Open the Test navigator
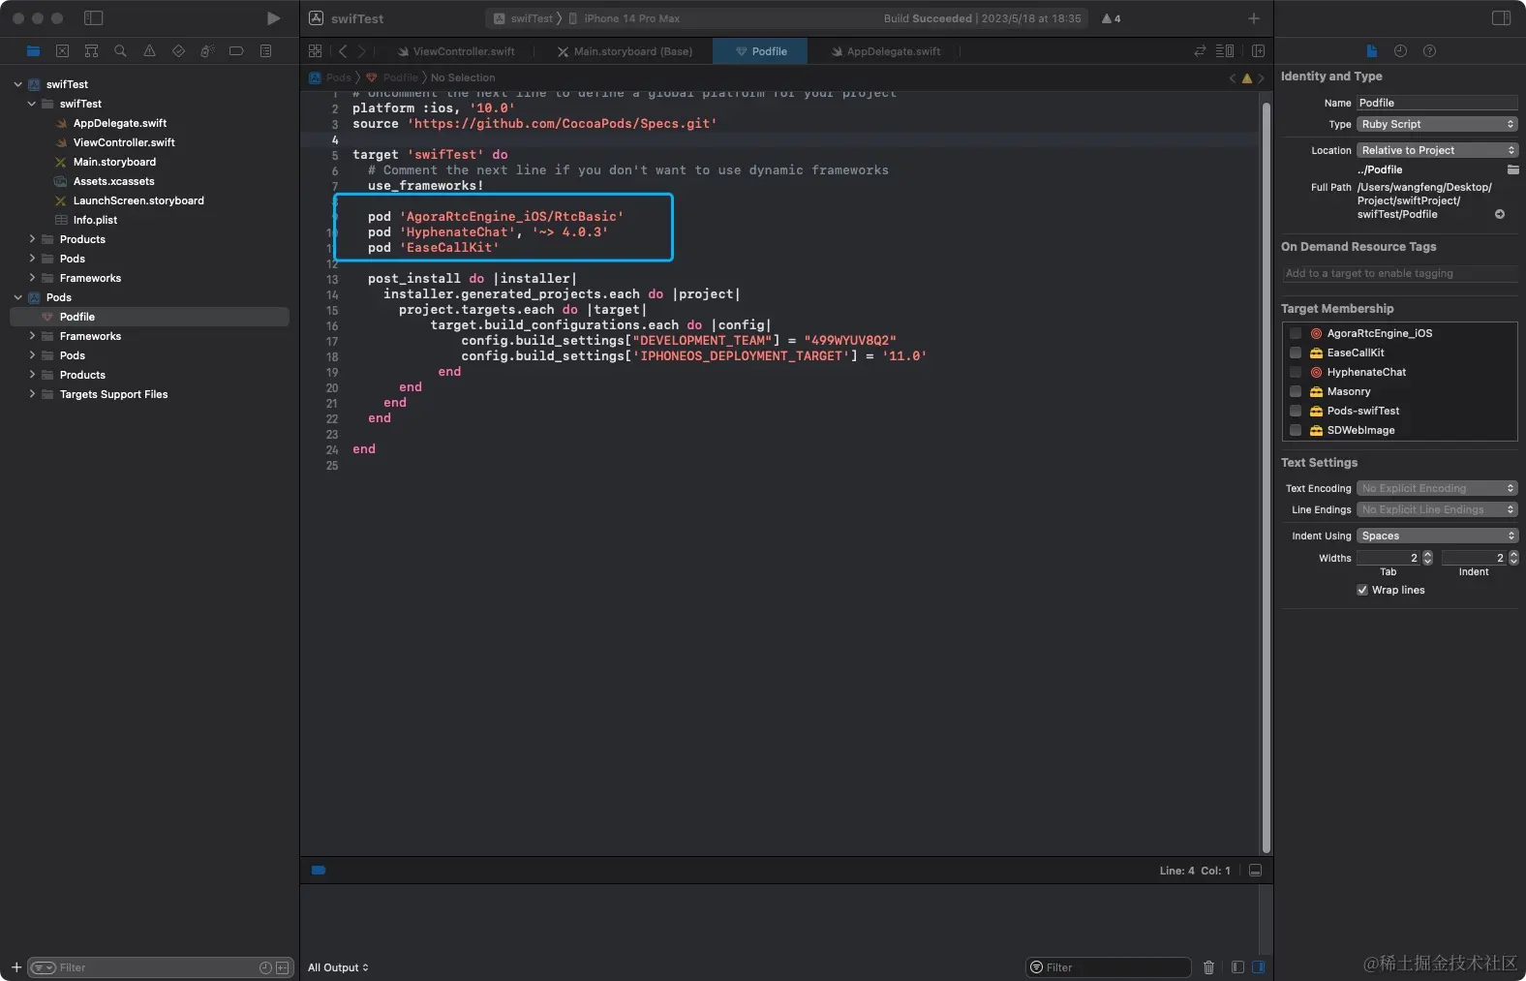The width and height of the screenshot is (1526, 981). pyautogui.click(x=178, y=51)
